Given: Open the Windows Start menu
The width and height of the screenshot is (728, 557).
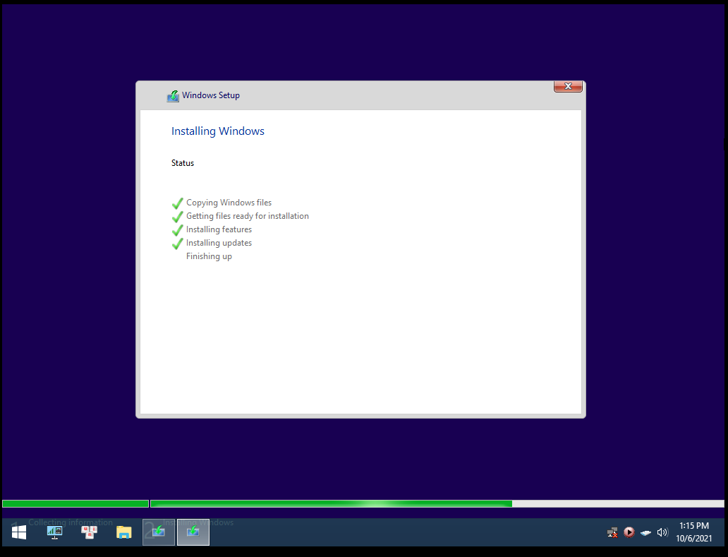Looking at the screenshot, I should click(18, 532).
